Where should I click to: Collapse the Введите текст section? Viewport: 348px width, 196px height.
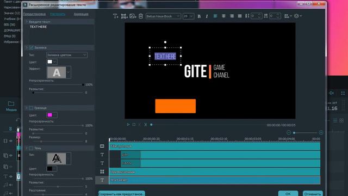point(27,22)
